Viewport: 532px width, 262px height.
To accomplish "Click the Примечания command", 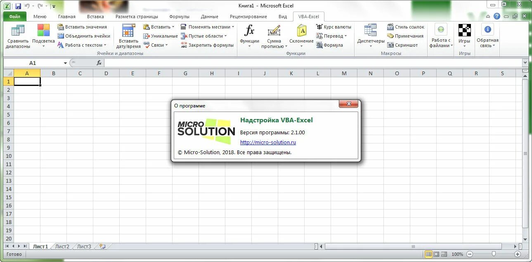I will [405, 36].
